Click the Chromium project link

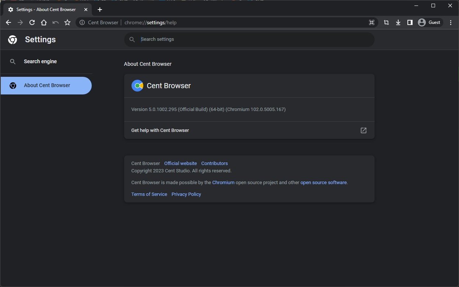point(223,182)
